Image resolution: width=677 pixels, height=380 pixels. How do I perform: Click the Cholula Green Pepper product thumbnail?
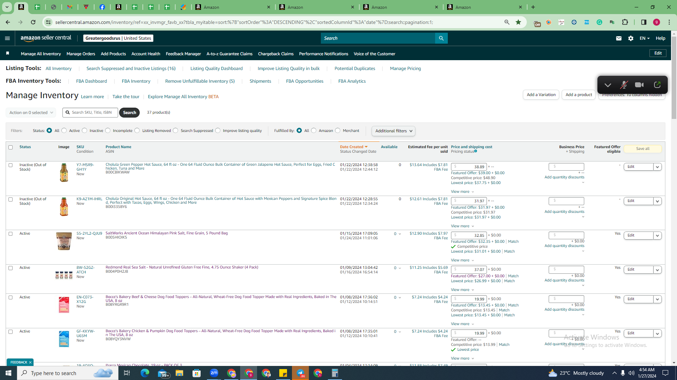[64, 173]
